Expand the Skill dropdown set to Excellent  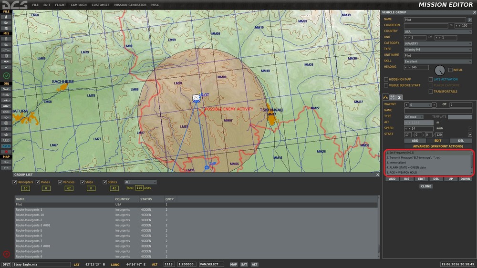click(437, 61)
